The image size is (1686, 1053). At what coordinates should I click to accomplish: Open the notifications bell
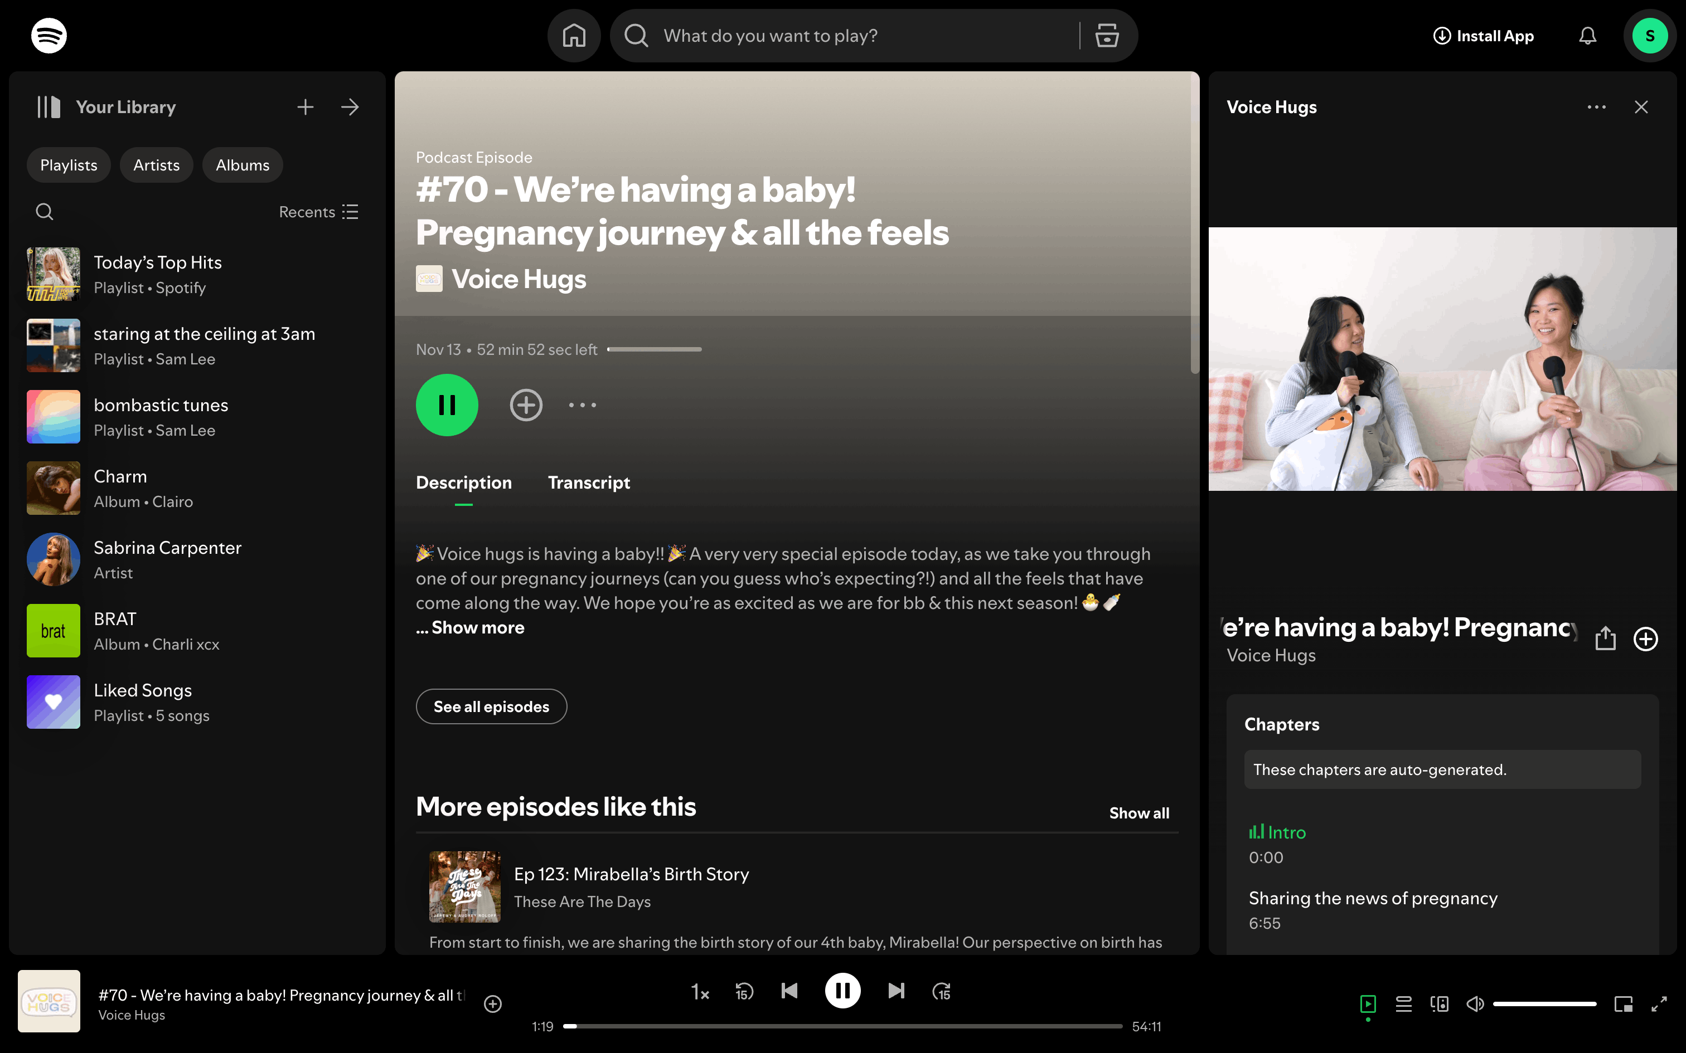tap(1587, 36)
